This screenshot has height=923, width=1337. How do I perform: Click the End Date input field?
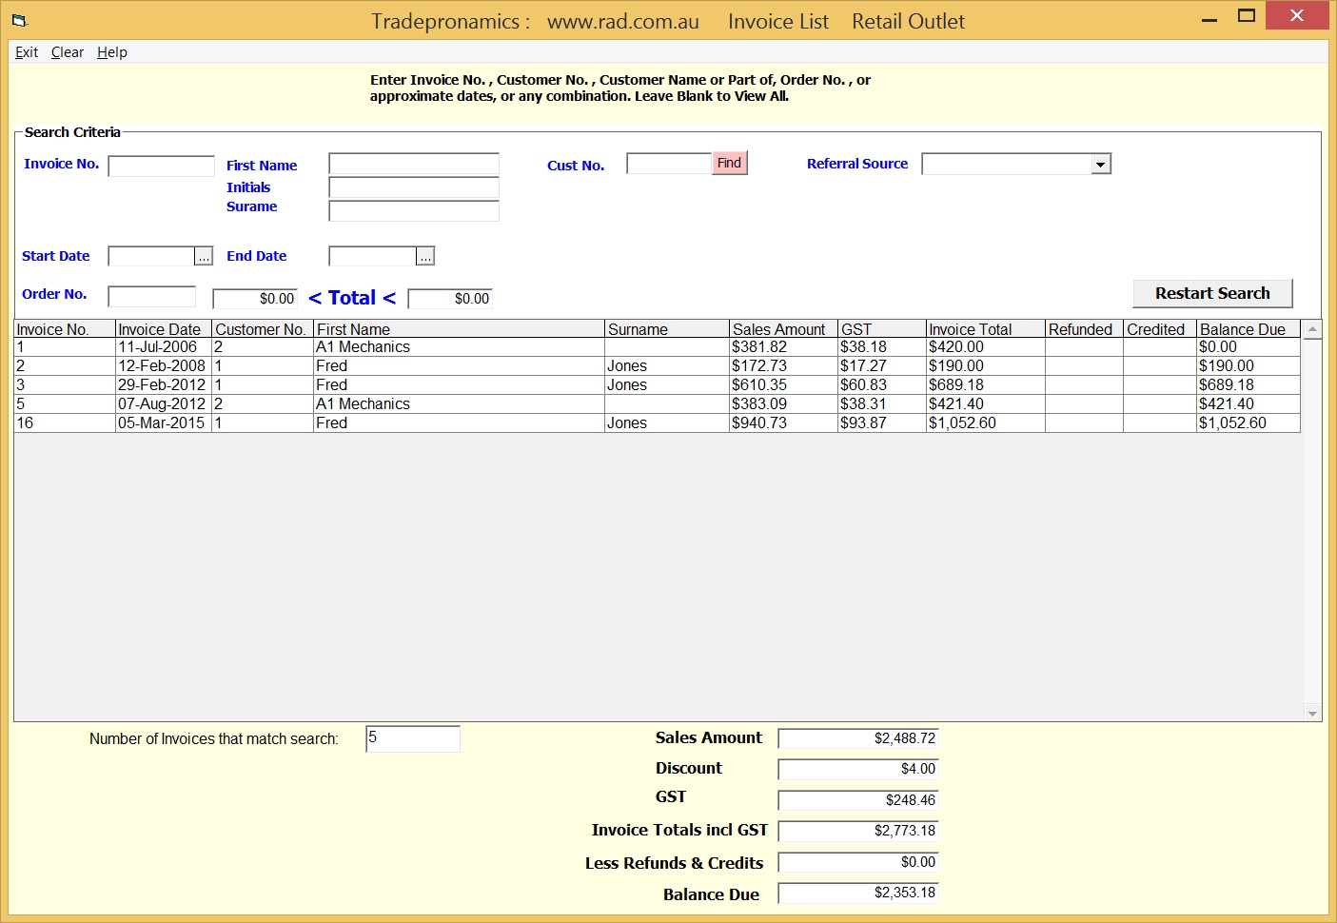tap(373, 256)
